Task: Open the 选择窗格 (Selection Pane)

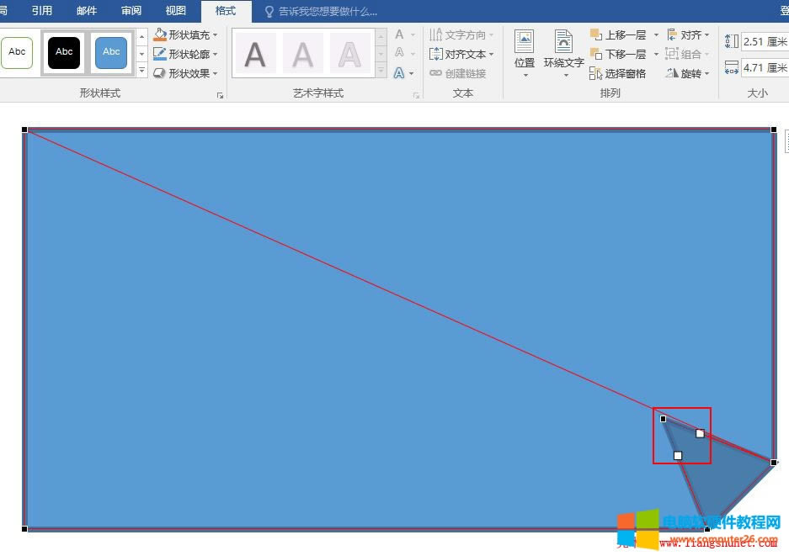Action: pyautogui.click(x=618, y=73)
